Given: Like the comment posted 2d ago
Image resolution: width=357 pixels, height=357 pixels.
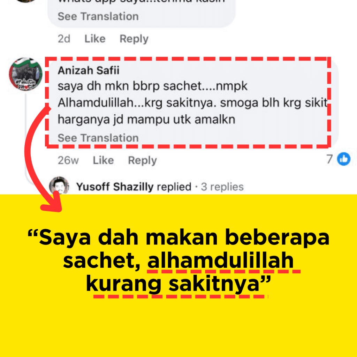Looking at the screenshot, I should click(x=95, y=39).
